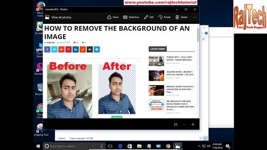Click author name Rajib Das
Viewport: 267px width, 150px height.
tap(51, 42)
